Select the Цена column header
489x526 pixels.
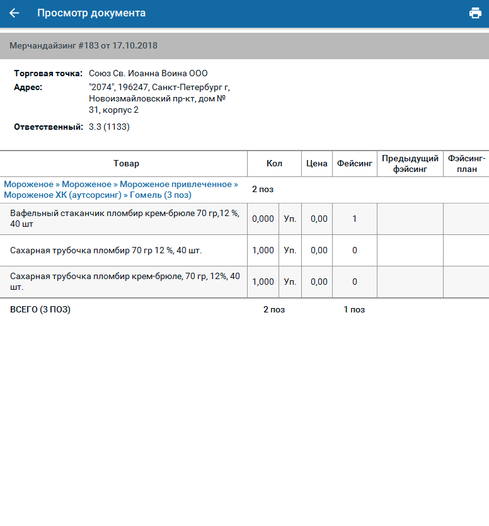pos(317,163)
